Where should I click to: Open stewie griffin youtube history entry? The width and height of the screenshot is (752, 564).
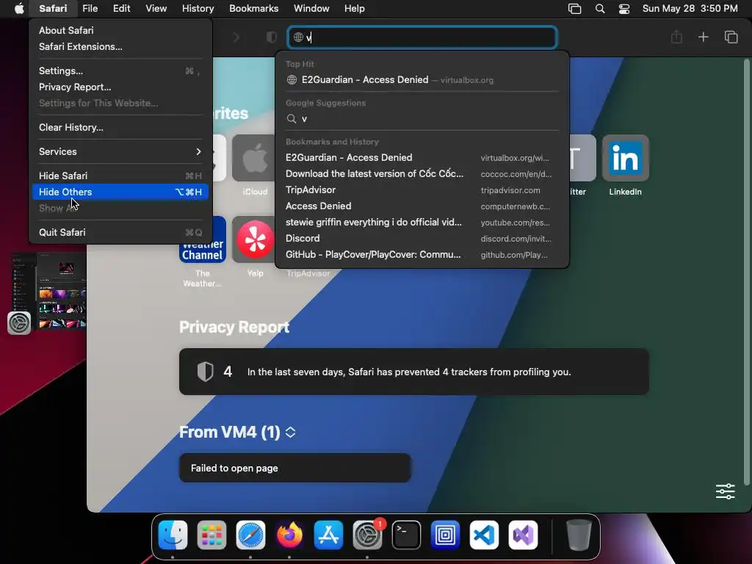pyautogui.click(x=422, y=223)
